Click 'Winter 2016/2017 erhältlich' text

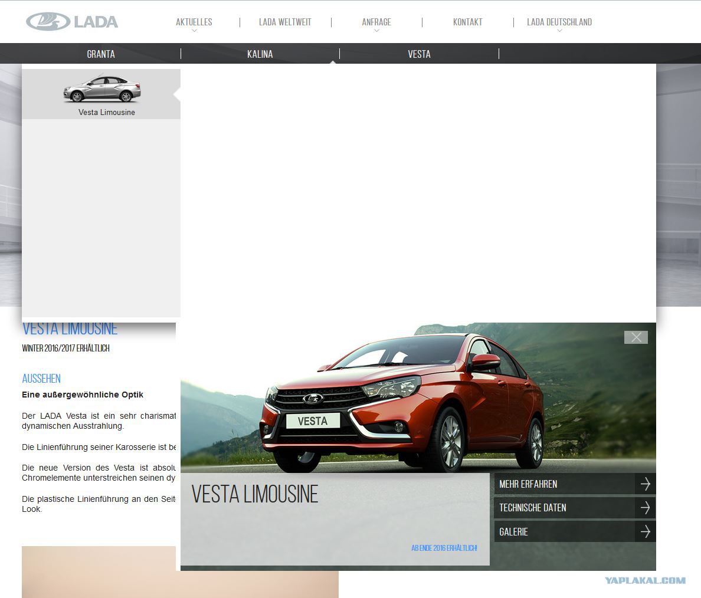65,348
